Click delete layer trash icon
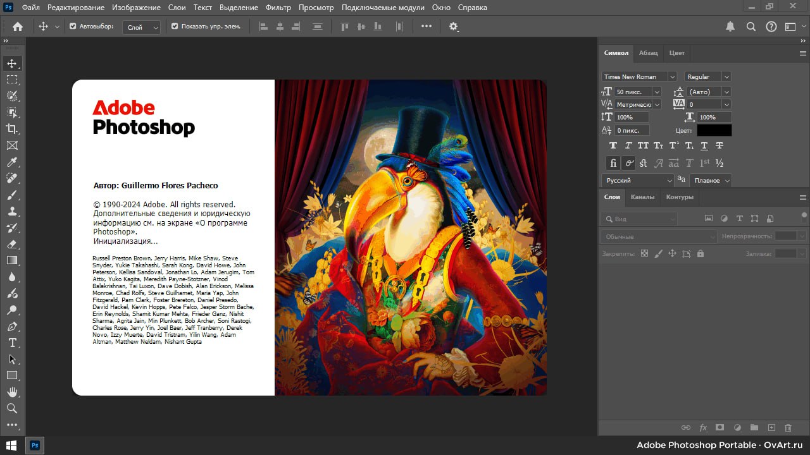The height and width of the screenshot is (455, 810). tap(788, 428)
